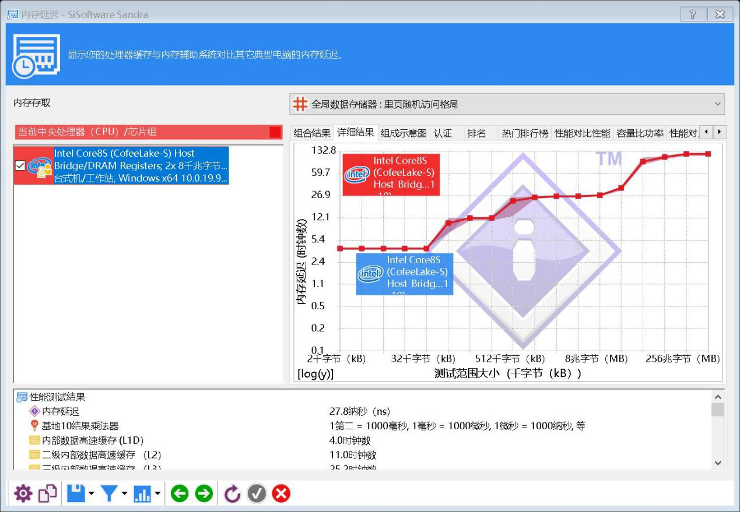
Task: Click the help question mark button
Action: [x=693, y=15]
